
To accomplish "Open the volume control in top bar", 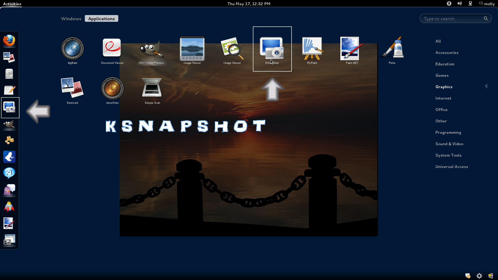I will (459, 3).
